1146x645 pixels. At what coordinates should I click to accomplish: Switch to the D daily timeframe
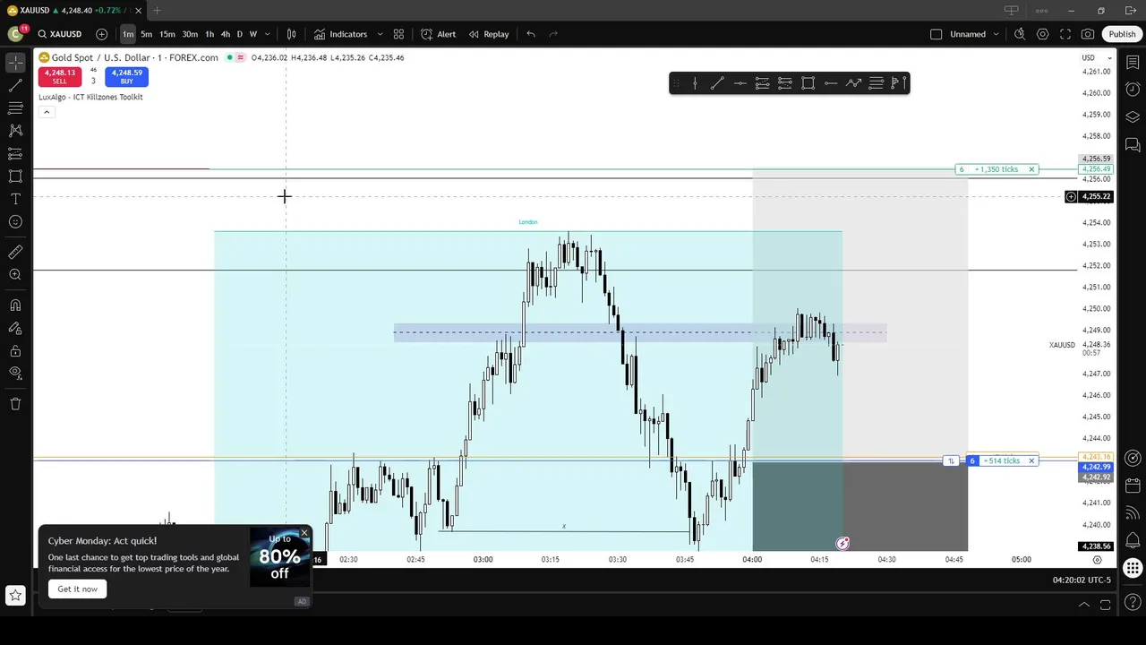239,34
